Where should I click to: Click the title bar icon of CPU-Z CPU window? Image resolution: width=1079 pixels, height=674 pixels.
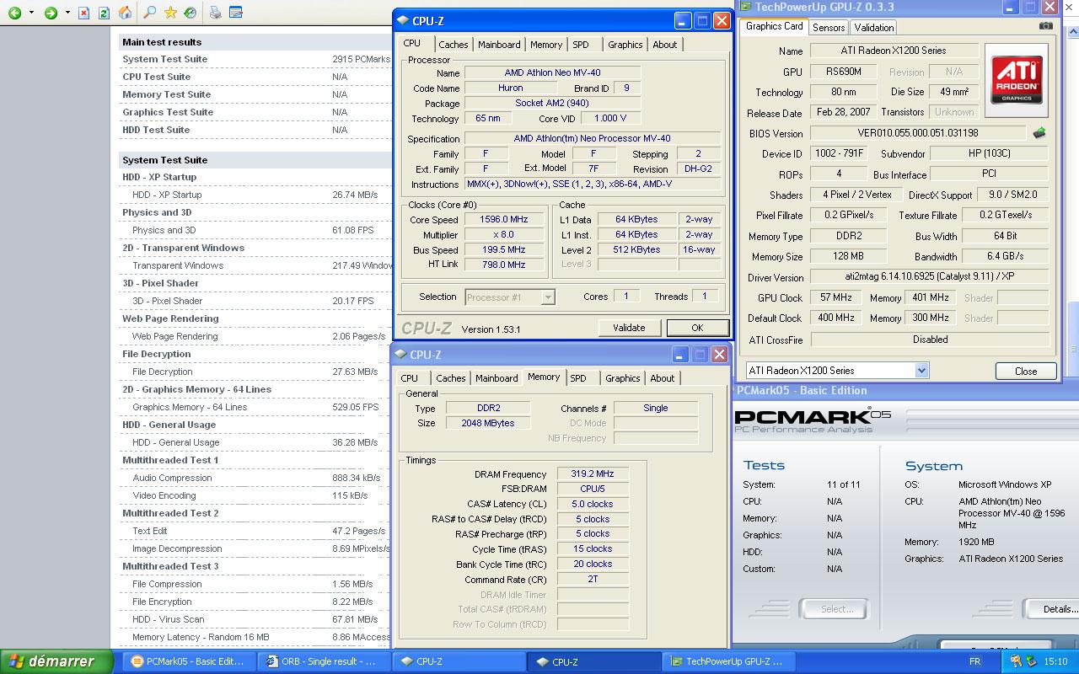point(402,21)
